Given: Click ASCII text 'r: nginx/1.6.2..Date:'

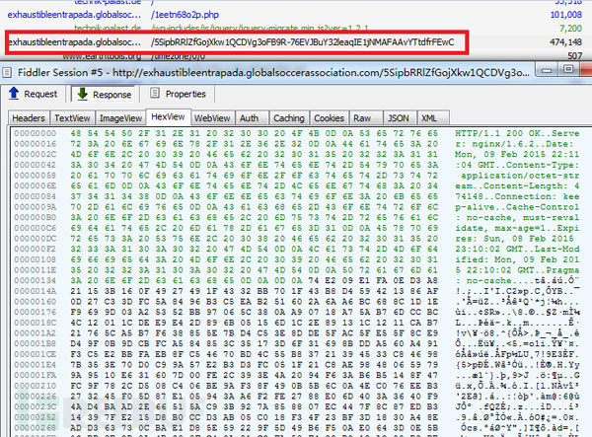Looking at the screenshot, I should point(514,144).
